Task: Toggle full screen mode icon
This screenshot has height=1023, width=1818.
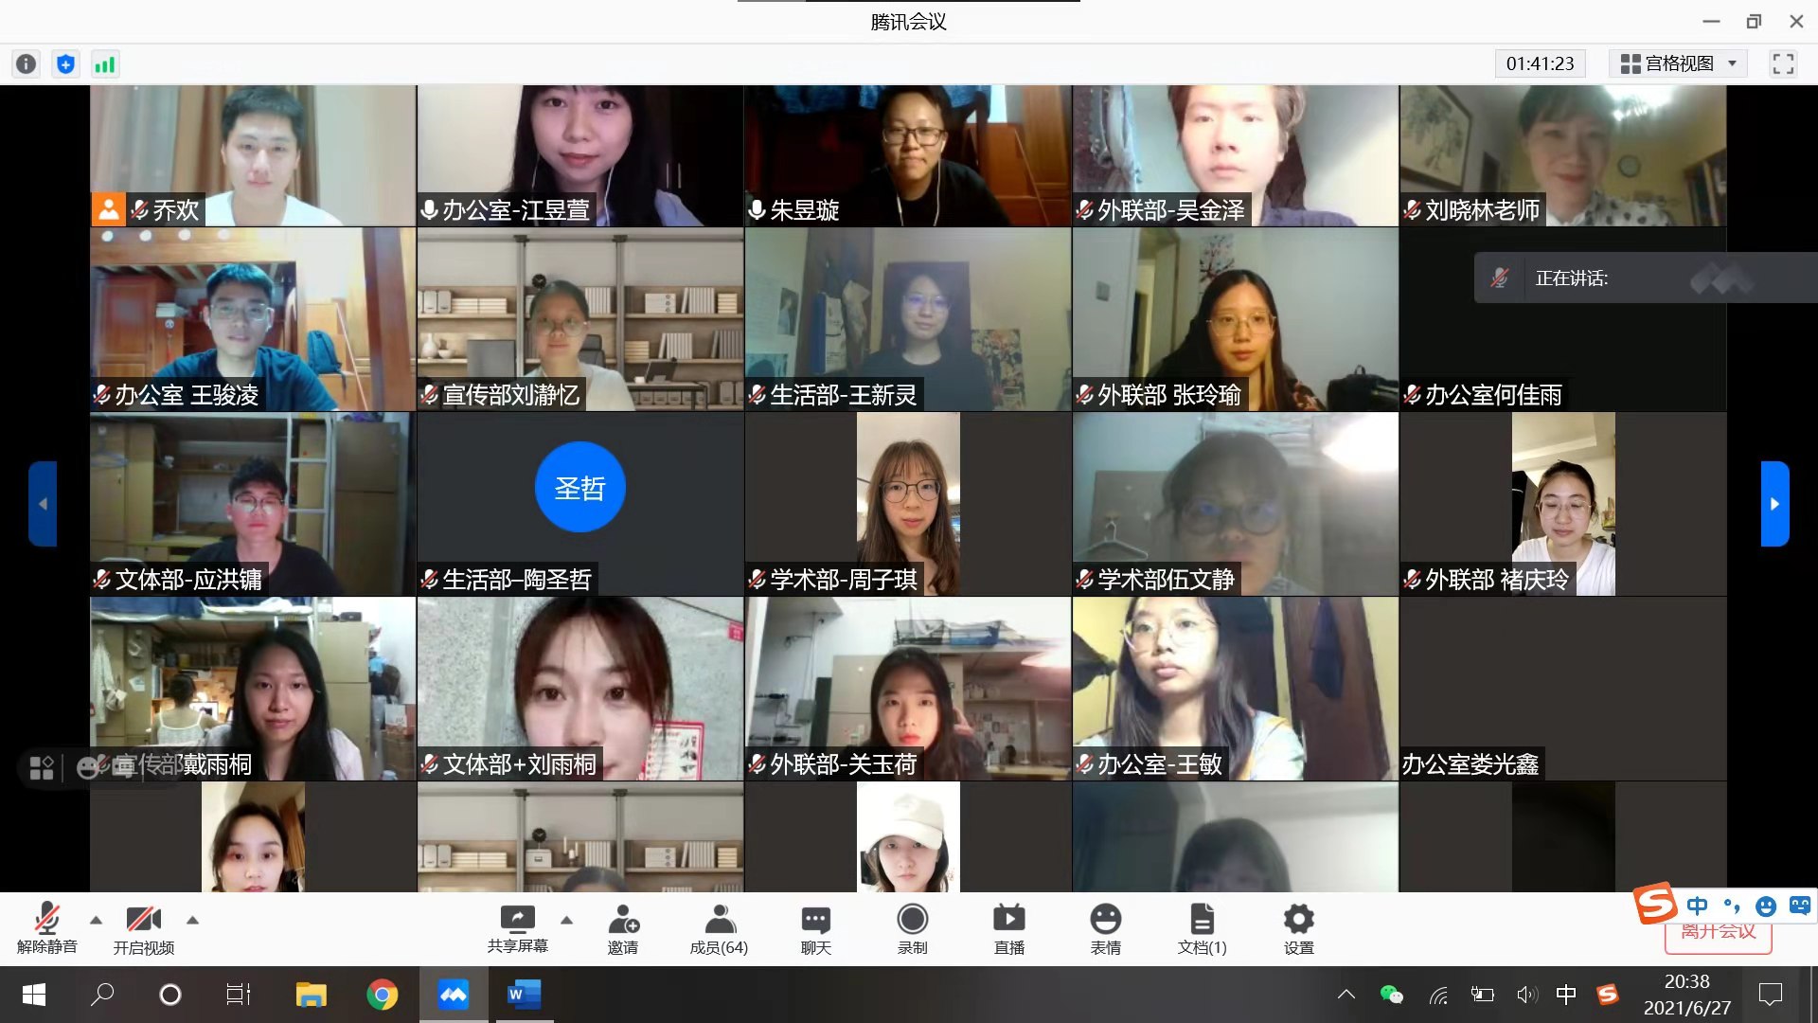Action: pos(1783,63)
